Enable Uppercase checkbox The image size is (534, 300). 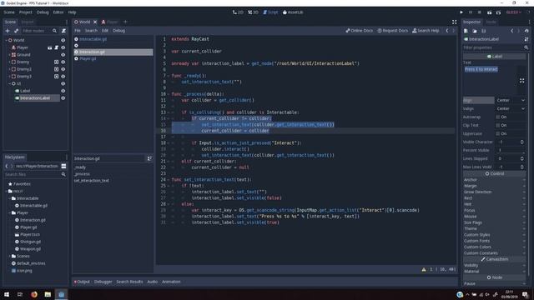click(x=498, y=133)
